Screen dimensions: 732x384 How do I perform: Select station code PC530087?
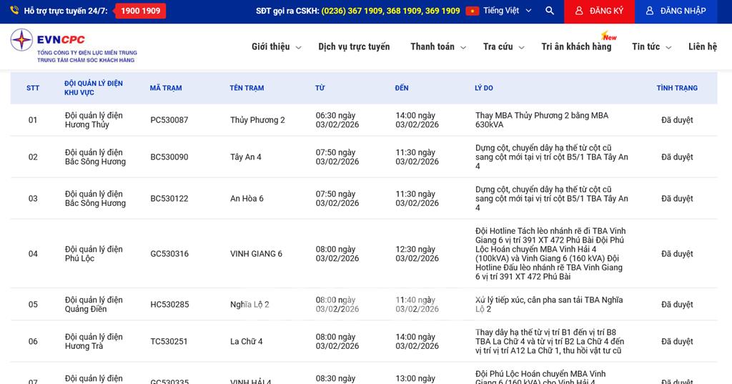pyautogui.click(x=169, y=120)
